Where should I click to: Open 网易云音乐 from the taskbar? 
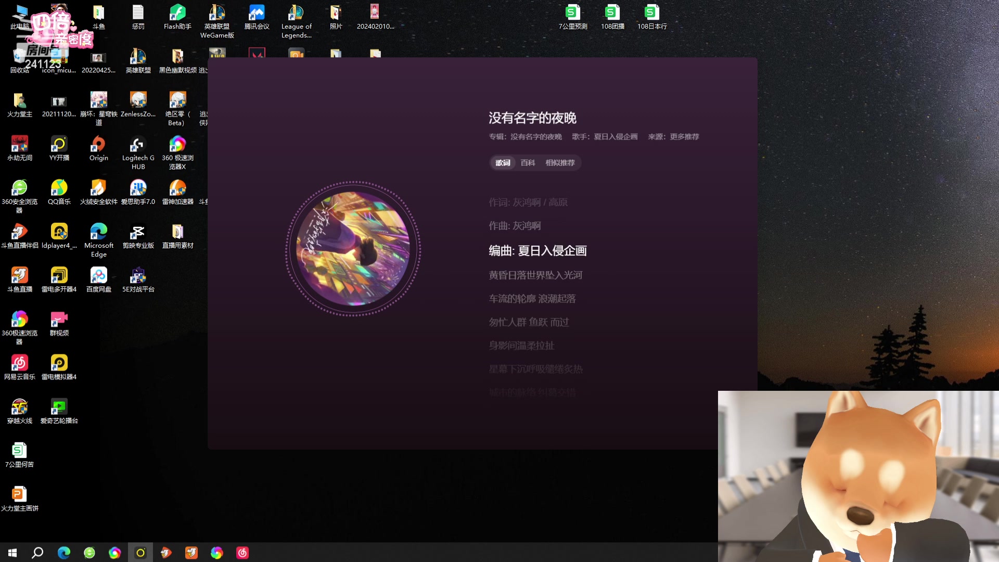pos(242,553)
